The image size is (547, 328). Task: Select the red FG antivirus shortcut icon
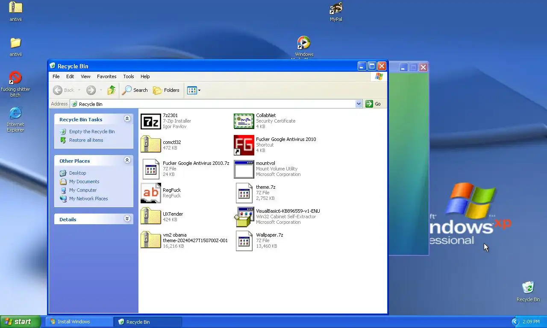tap(244, 145)
